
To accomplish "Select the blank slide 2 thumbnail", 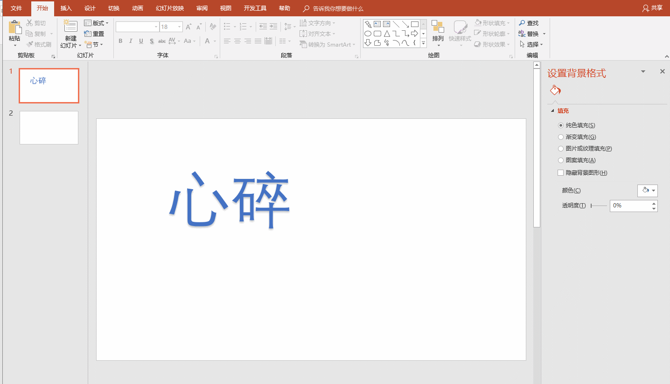I will click(49, 128).
